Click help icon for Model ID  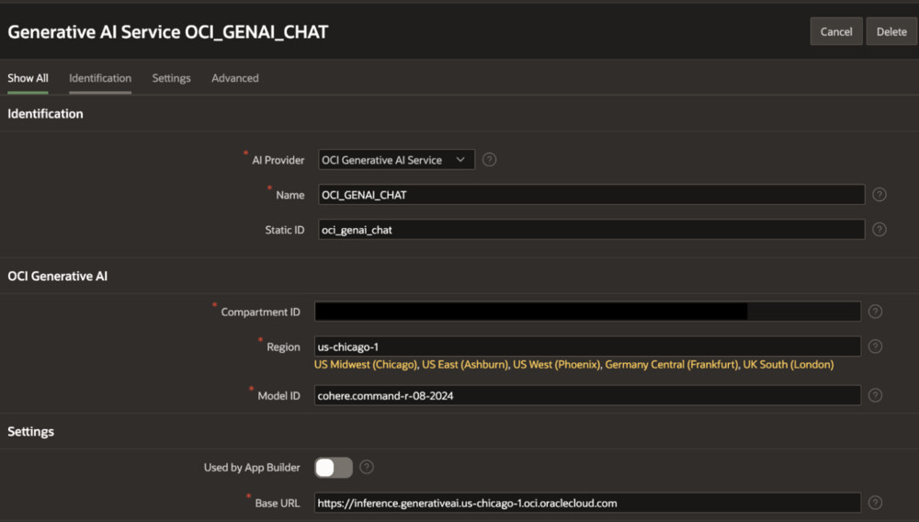click(x=876, y=395)
